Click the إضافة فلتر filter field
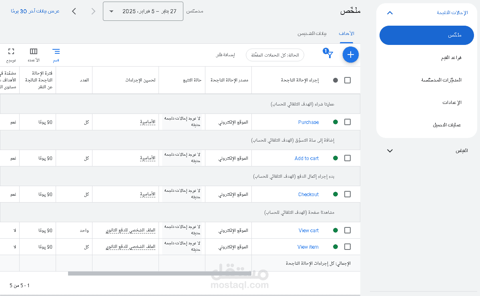The image size is (480, 296). point(225,55)
